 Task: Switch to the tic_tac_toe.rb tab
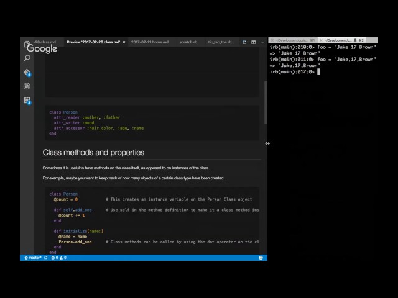[x=220, y=42]
